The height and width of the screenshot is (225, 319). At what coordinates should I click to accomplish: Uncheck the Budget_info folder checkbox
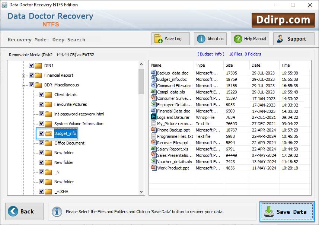pos(41,133)
